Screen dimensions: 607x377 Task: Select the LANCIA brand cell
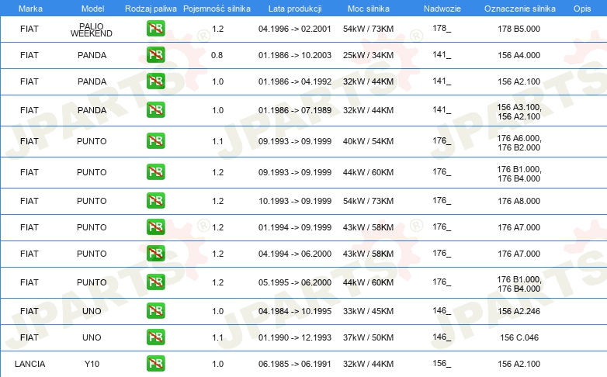[29, 364]
